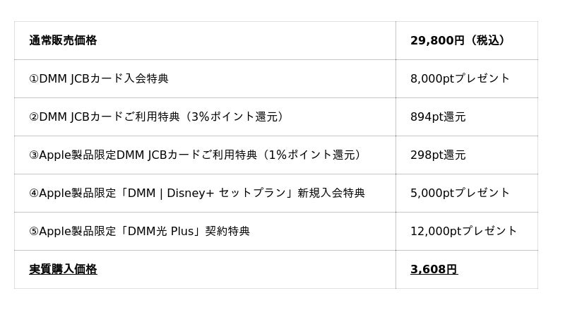Viewport: 565px width, 310px height.
Task: Click the 通常販売価格 header cell
Action: click(x=63, y=41)
